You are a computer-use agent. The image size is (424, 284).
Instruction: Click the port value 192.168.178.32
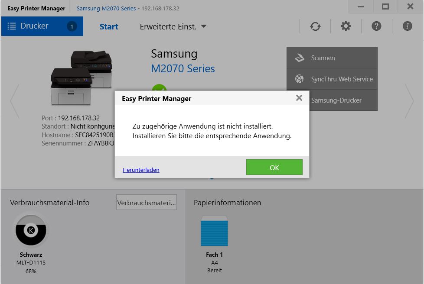coord(79,118)
